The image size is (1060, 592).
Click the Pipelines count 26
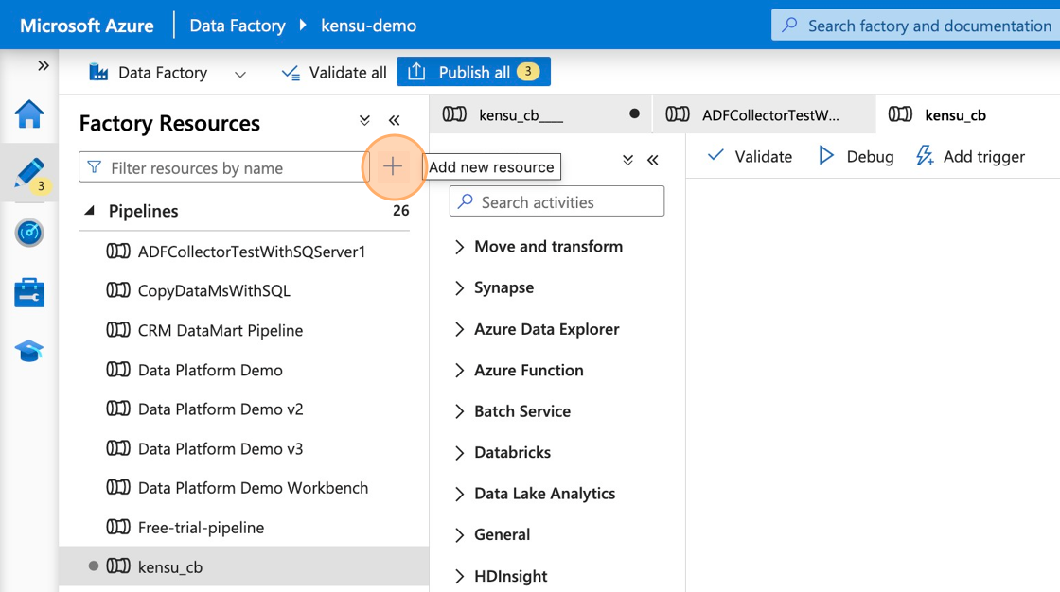click(401, 210)
